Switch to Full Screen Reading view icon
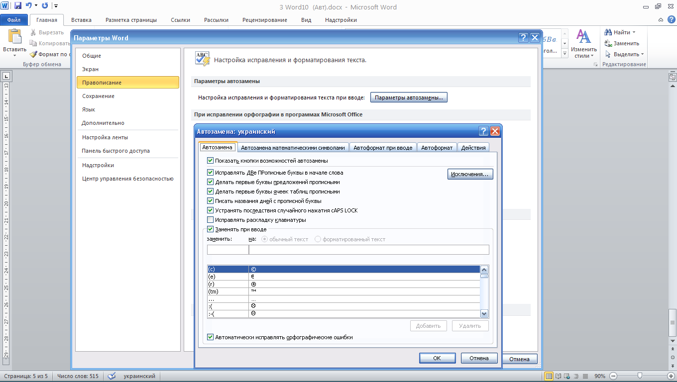677x382 pixels. coord(559,376)
